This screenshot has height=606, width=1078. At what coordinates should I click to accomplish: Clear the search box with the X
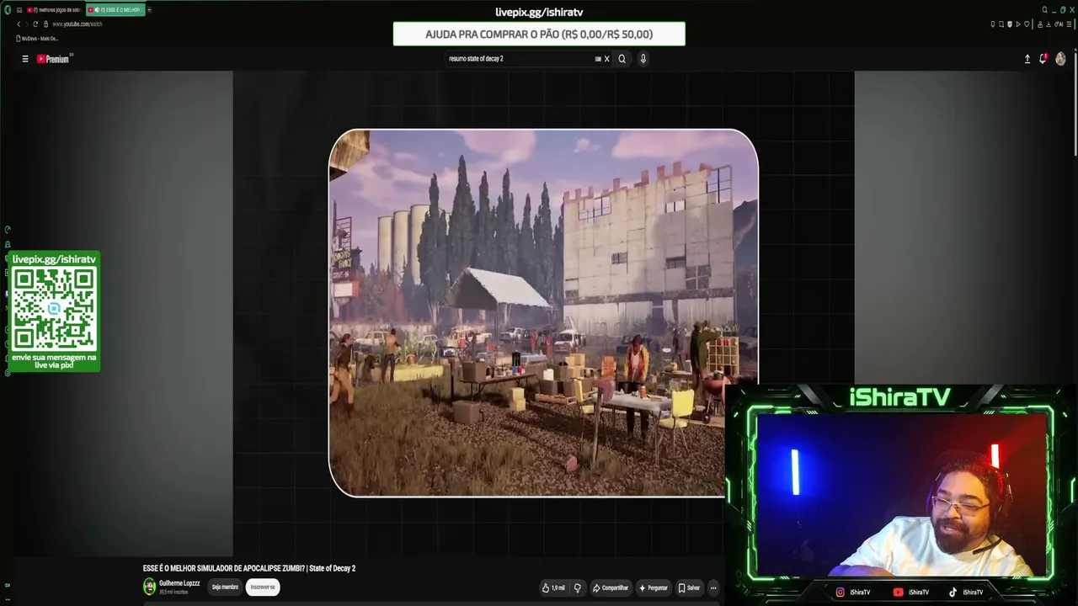tap(606, 59)
